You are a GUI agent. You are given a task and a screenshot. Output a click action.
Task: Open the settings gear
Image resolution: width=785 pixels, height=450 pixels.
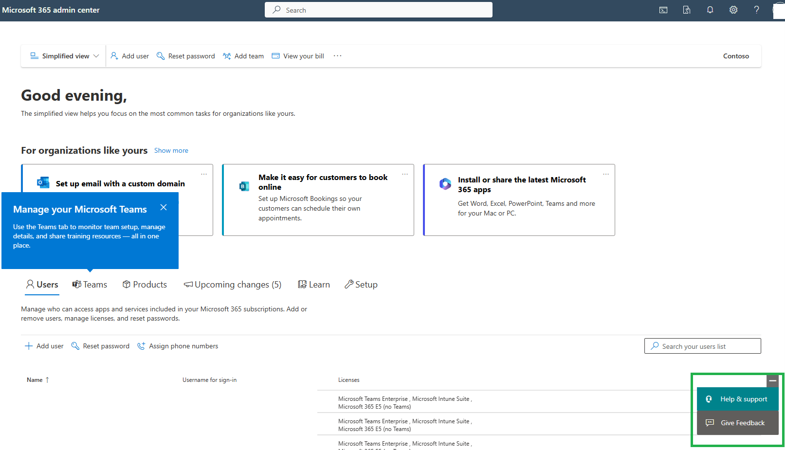pyautogui.click(x=733, y=10)
